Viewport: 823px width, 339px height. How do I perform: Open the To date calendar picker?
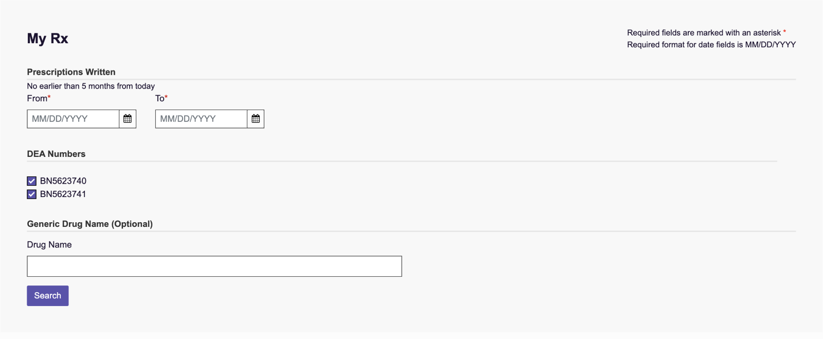click(256, 119)
